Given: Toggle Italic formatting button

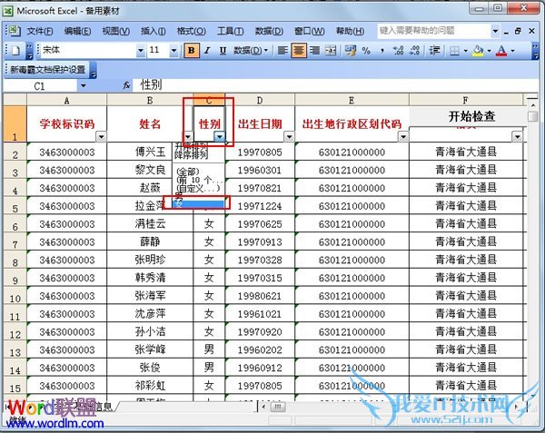Looking at the screenshot, I should (x=207, y=51).
